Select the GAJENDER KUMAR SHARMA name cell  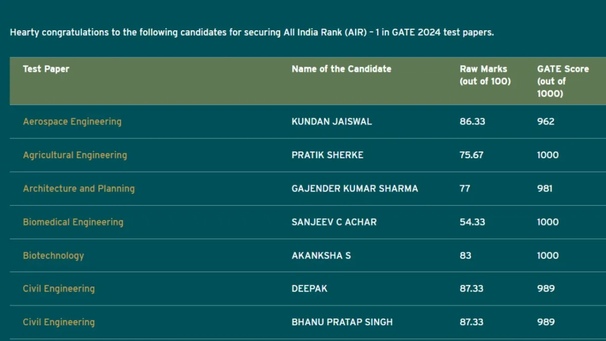point(355,188)
